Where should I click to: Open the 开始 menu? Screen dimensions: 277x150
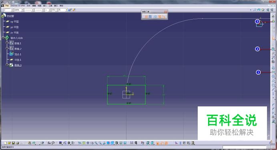tap(7, 6)
